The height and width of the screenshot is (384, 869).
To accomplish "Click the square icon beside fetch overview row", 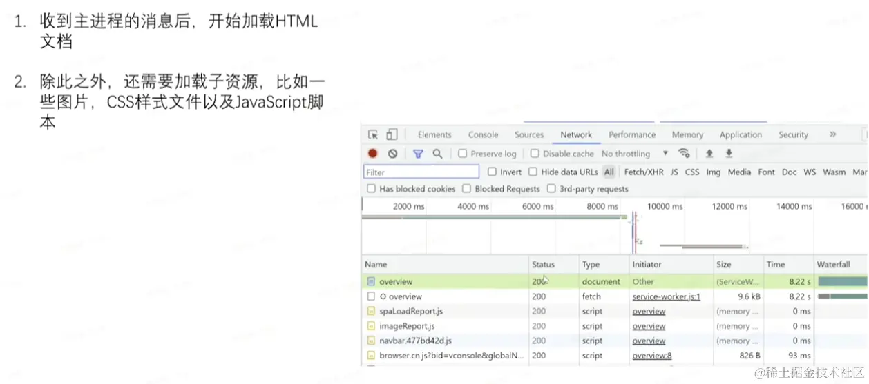I will pyautogui.click(x=371, y=296).
